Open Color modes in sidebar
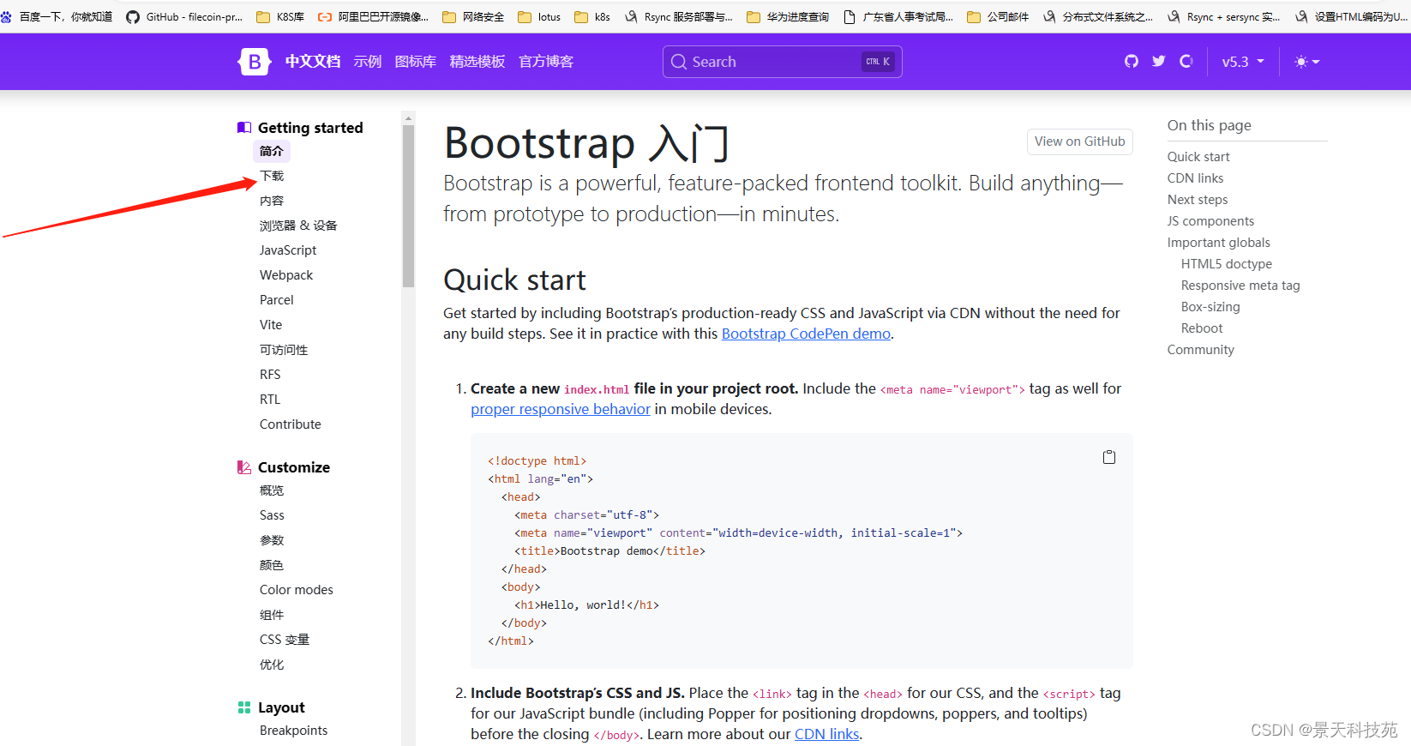This screenshot has height=746, width=1411. [297, 590]
